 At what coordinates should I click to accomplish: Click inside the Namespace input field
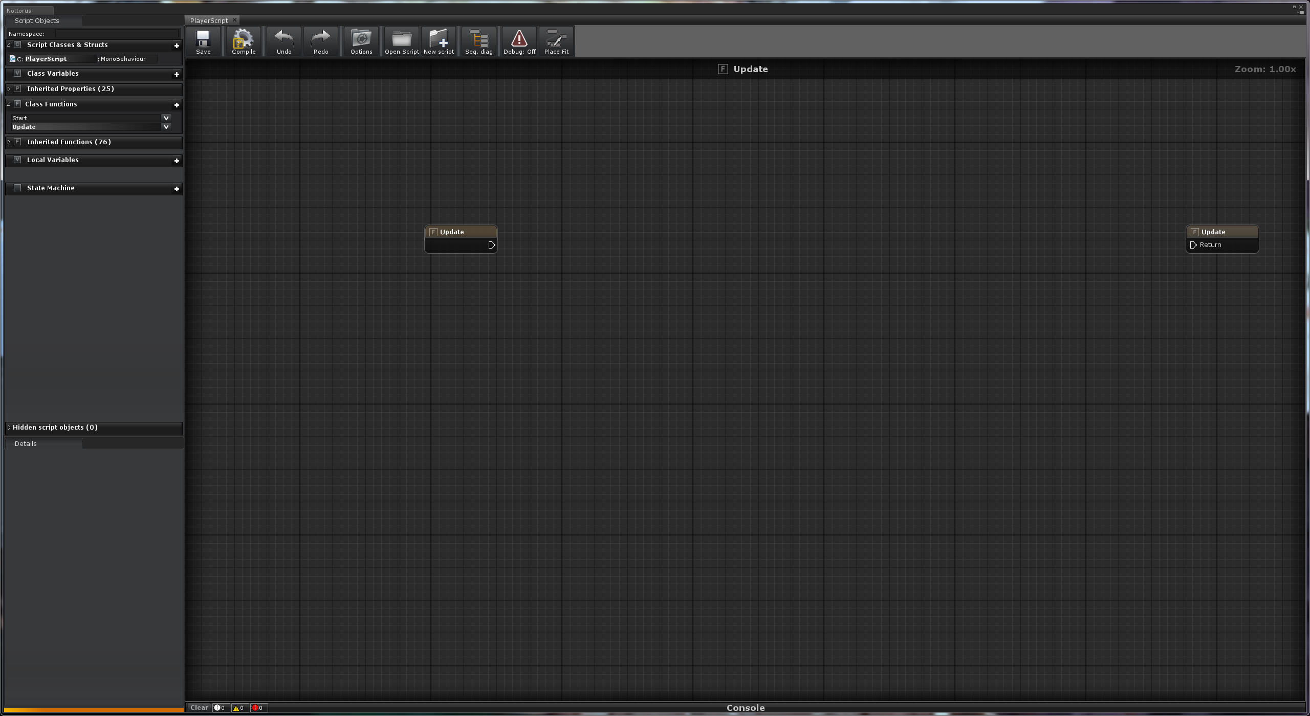pyautogui.click(x=117, y=33)
